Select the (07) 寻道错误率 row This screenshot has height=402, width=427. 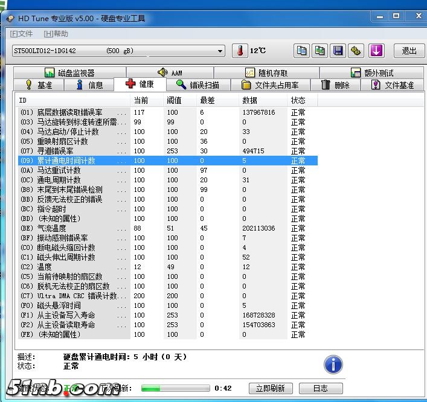pyautogui.click(x=168, y=151)
